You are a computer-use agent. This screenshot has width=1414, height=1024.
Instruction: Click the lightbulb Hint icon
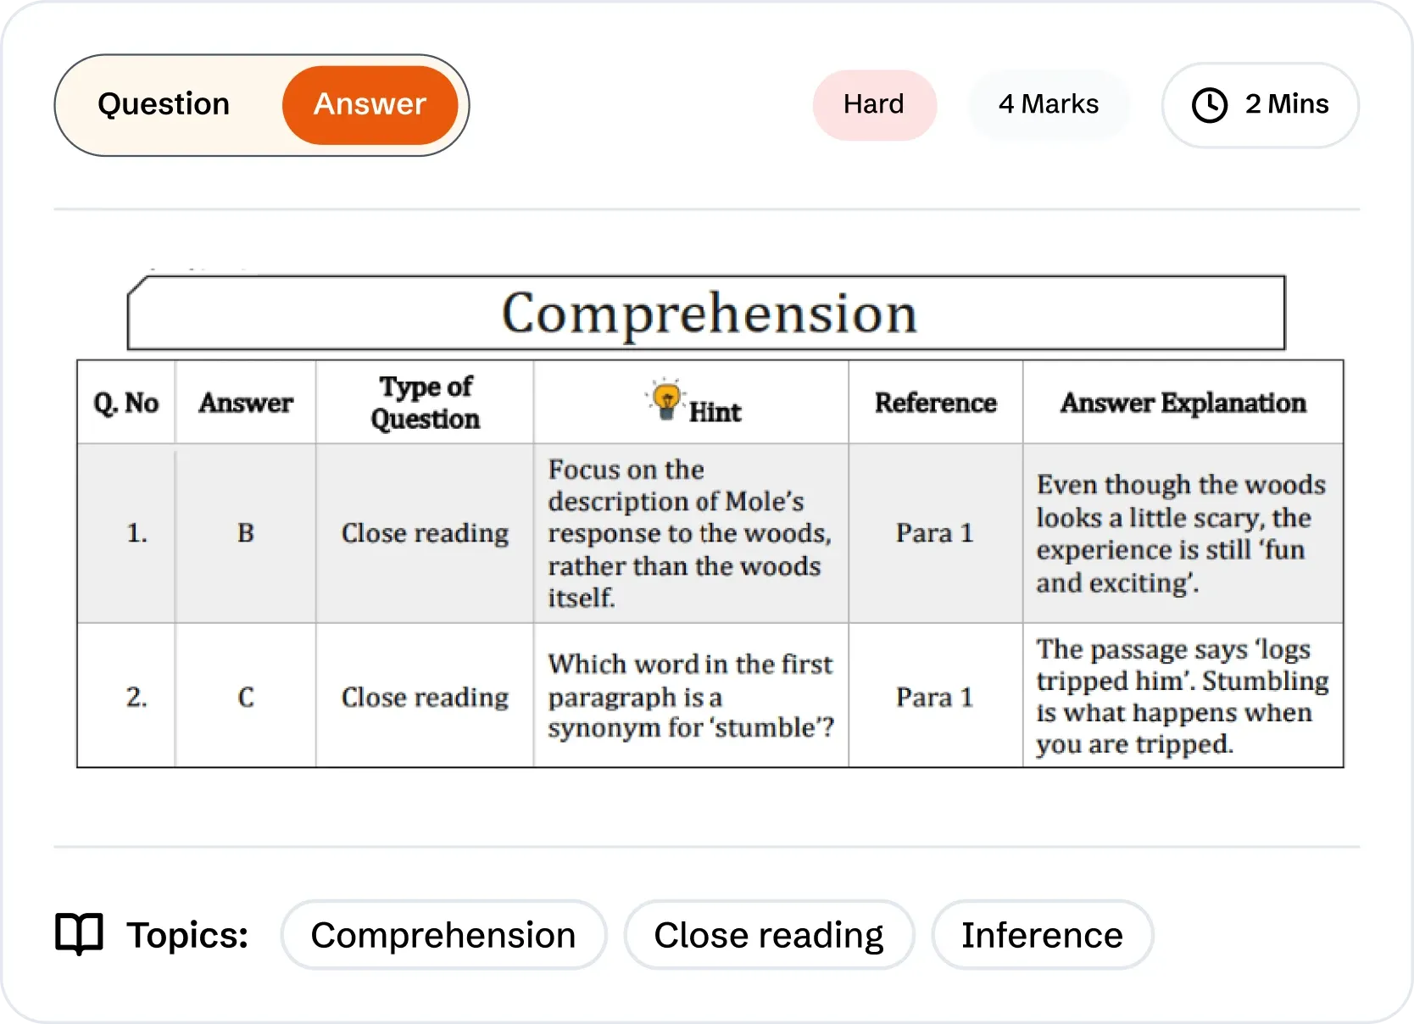667,400
